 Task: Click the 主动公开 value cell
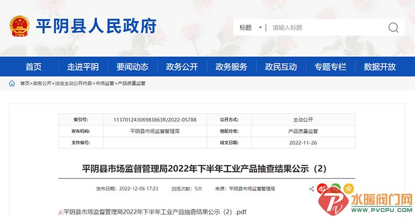pyautogui.click(x=303, y=120)
